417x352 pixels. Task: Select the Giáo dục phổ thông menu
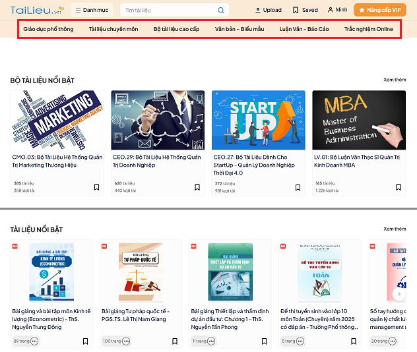(x=48, y=29)
